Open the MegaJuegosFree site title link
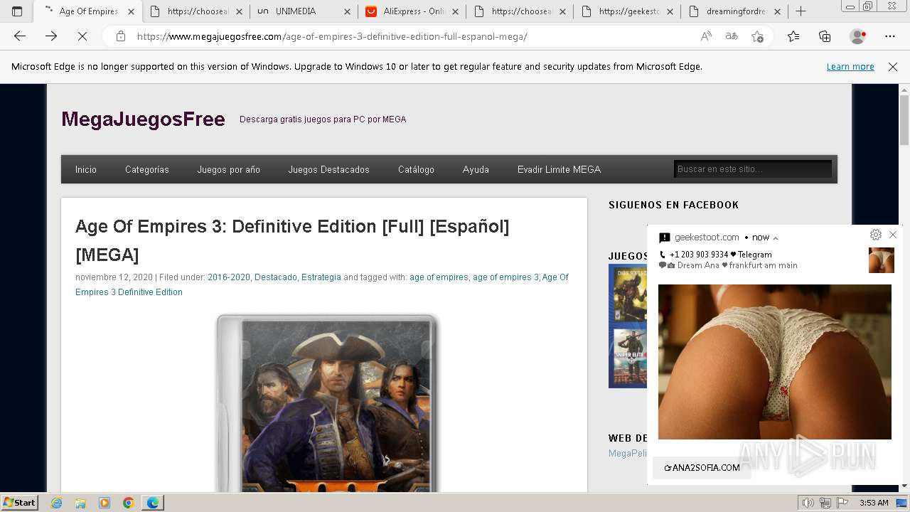This screenshot has width=910, height=512. [x=143, y=119]
